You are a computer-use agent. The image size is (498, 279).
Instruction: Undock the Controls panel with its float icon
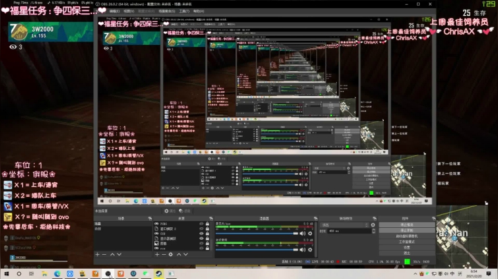click(x=434, y=218)
